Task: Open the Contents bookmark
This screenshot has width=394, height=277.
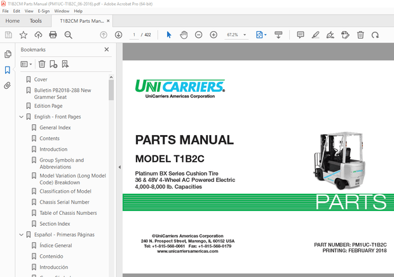Action: tap(50, 138)
